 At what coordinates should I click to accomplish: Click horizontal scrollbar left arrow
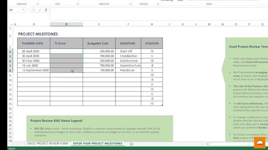208,144
